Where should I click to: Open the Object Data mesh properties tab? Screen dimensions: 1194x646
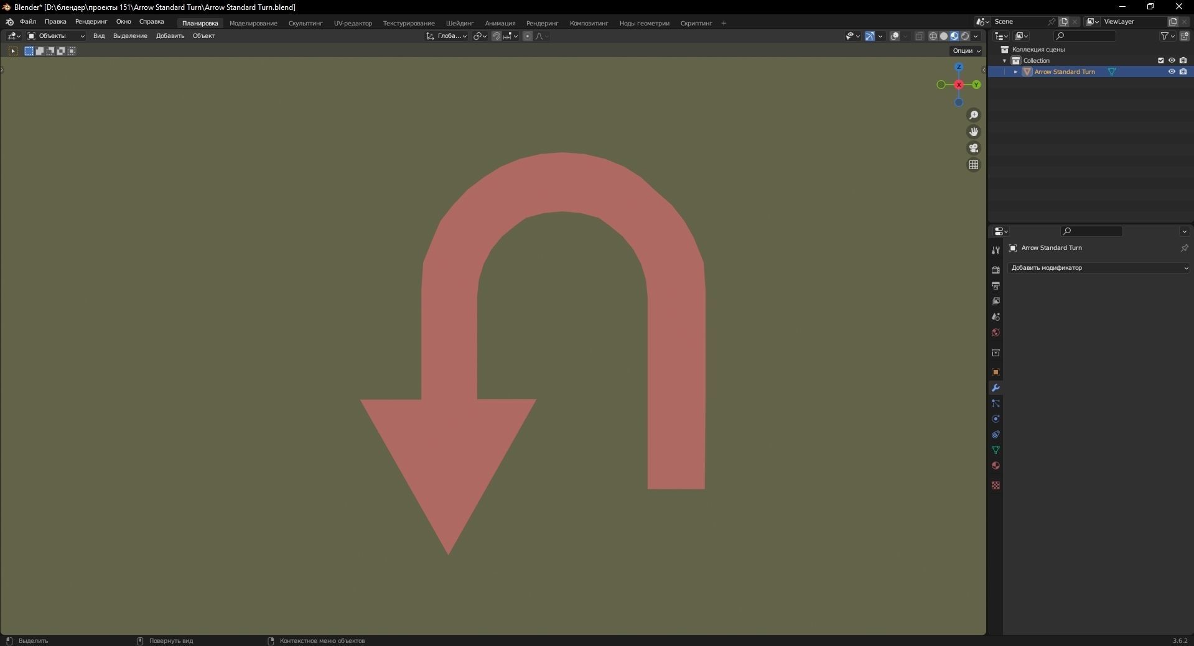click(x=996, y=450)
